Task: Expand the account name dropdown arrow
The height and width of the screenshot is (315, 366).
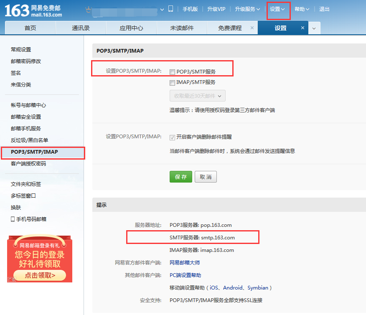Action: [x=162, y=10]
